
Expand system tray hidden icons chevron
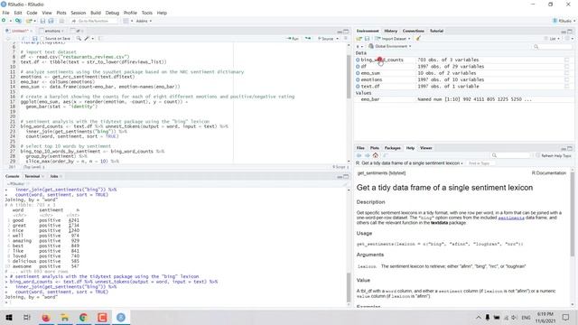(478, 317)
